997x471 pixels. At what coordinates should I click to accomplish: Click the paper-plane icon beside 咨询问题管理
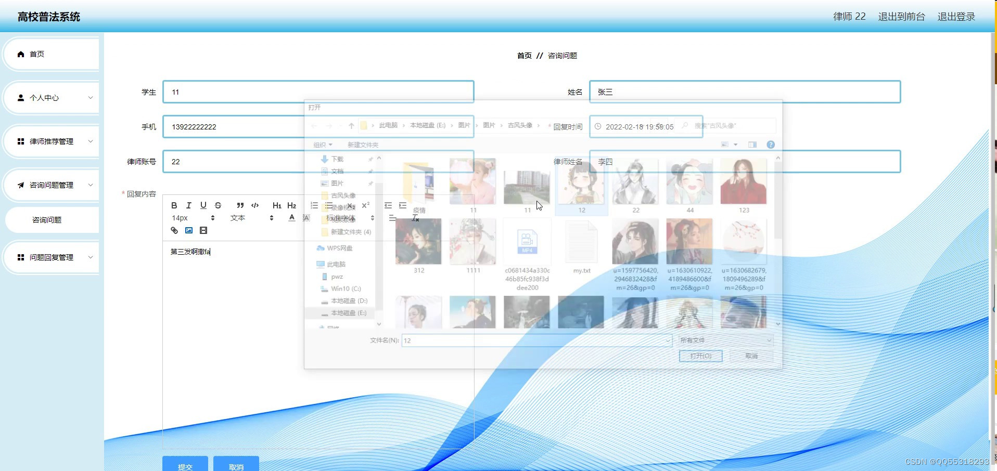pos(21,185)
